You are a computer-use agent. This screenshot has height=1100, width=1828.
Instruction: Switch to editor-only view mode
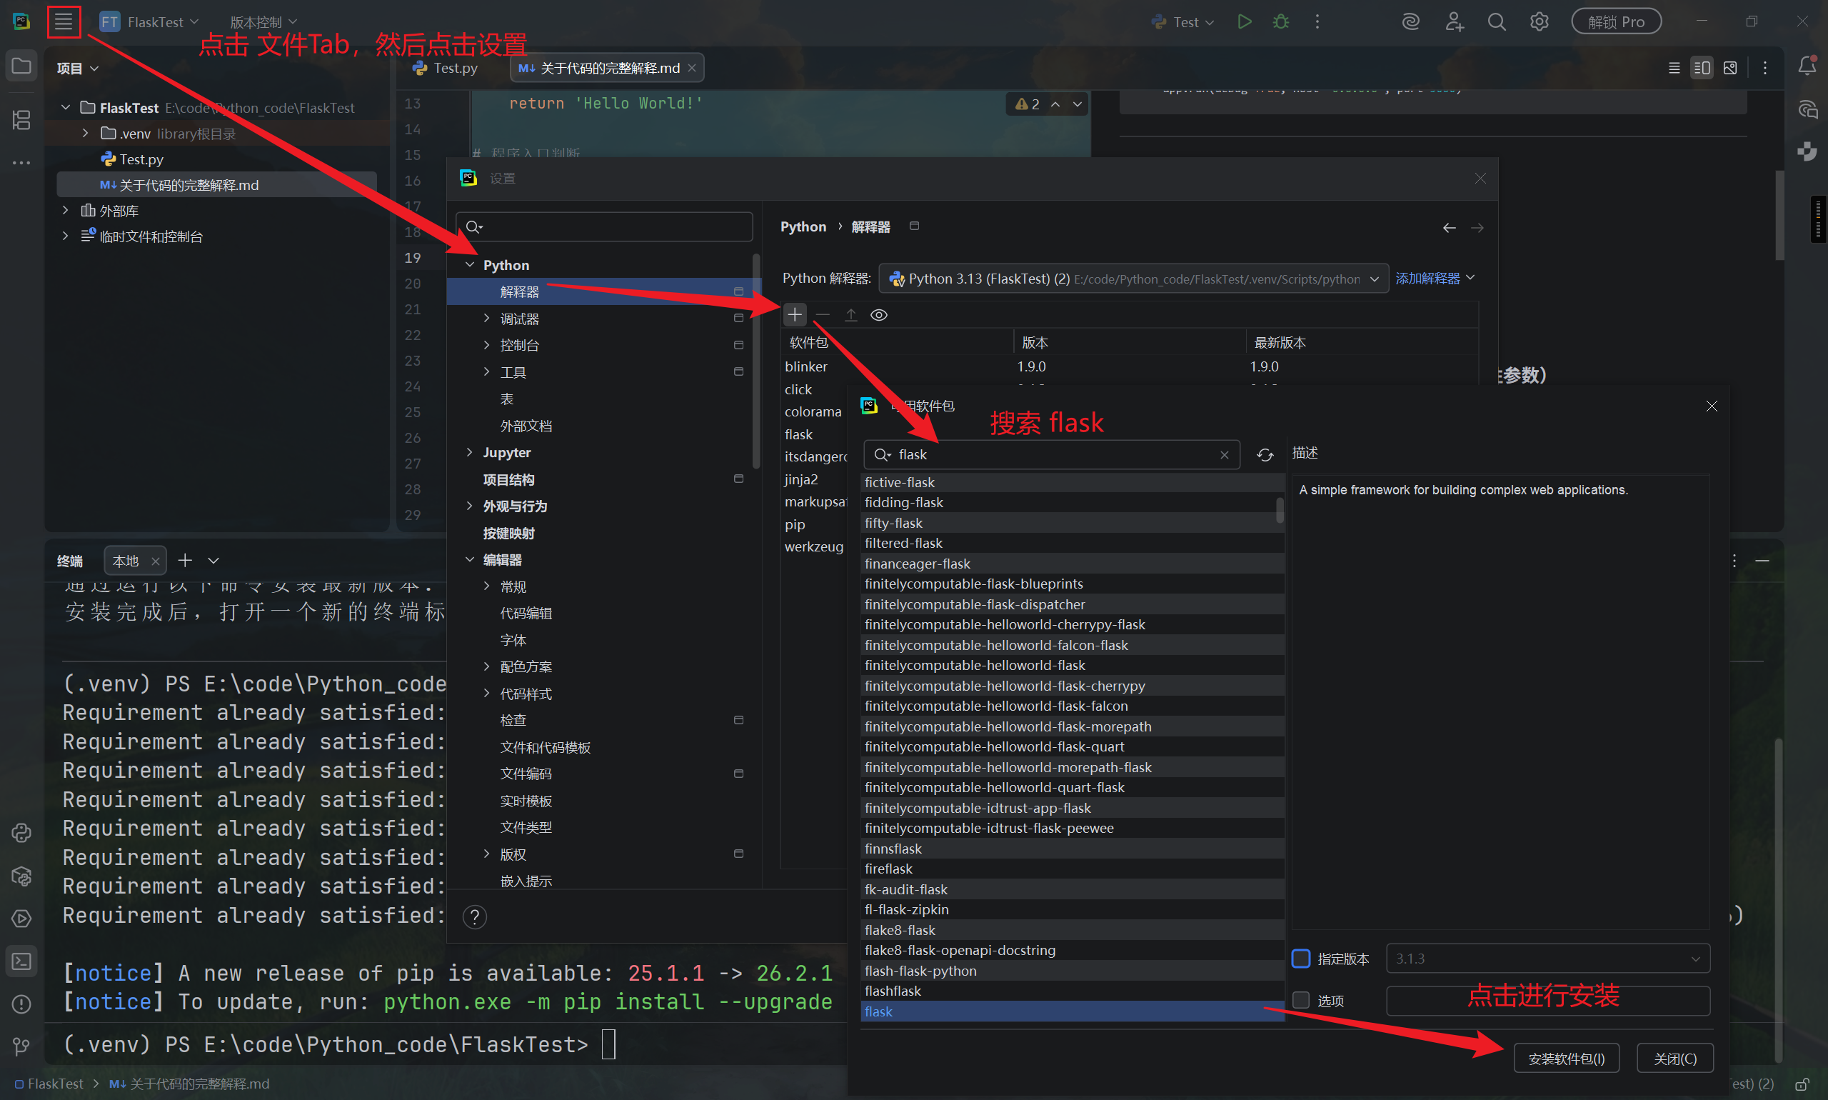point(1674,68)
